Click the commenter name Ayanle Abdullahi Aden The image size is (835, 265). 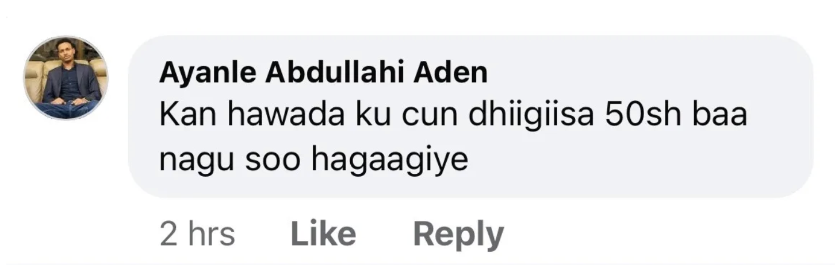point(323,73)
